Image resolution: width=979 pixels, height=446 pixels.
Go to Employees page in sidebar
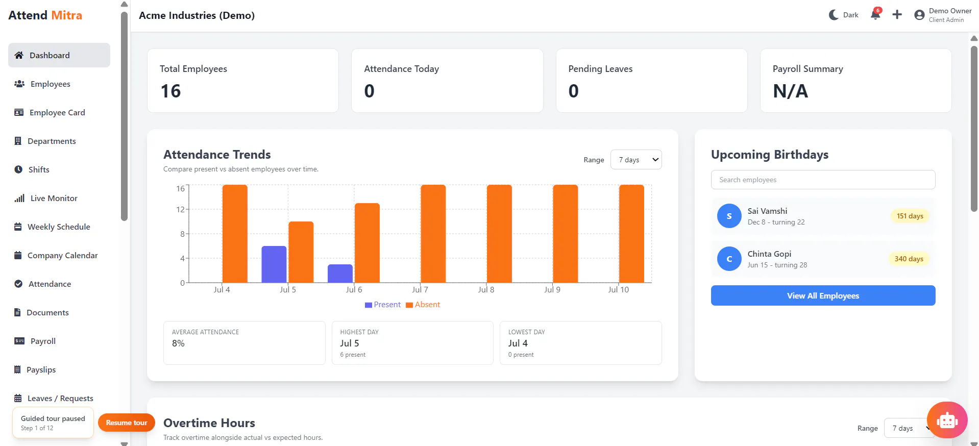tap(59, 84)
